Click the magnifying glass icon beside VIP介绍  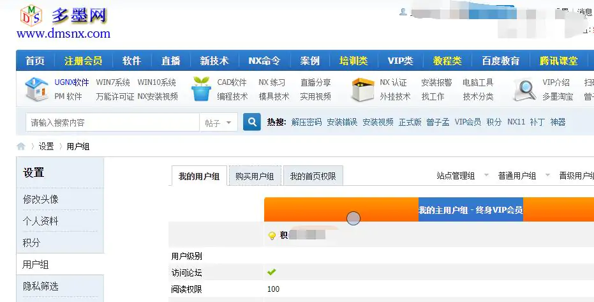(x=525, y=90)
